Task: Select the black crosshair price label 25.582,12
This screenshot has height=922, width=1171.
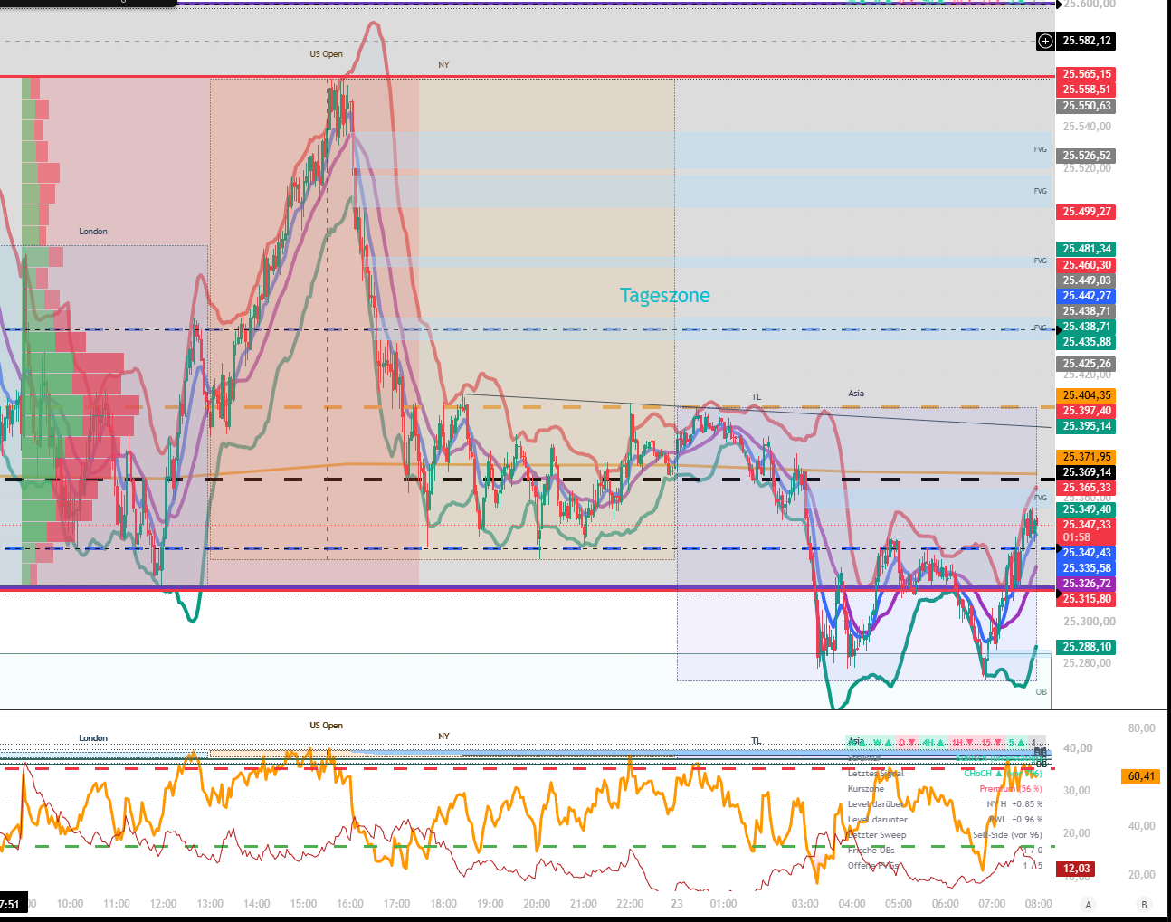Action: [1086, 41]
